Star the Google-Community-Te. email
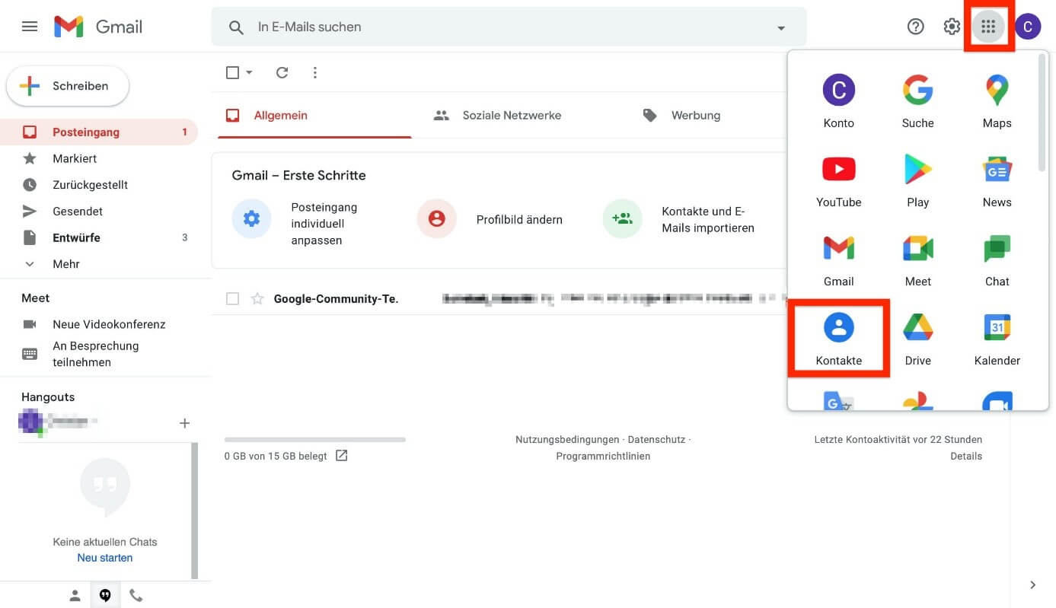The width and height of the screenshot is (1056, 608). click(x=257, y=298)
